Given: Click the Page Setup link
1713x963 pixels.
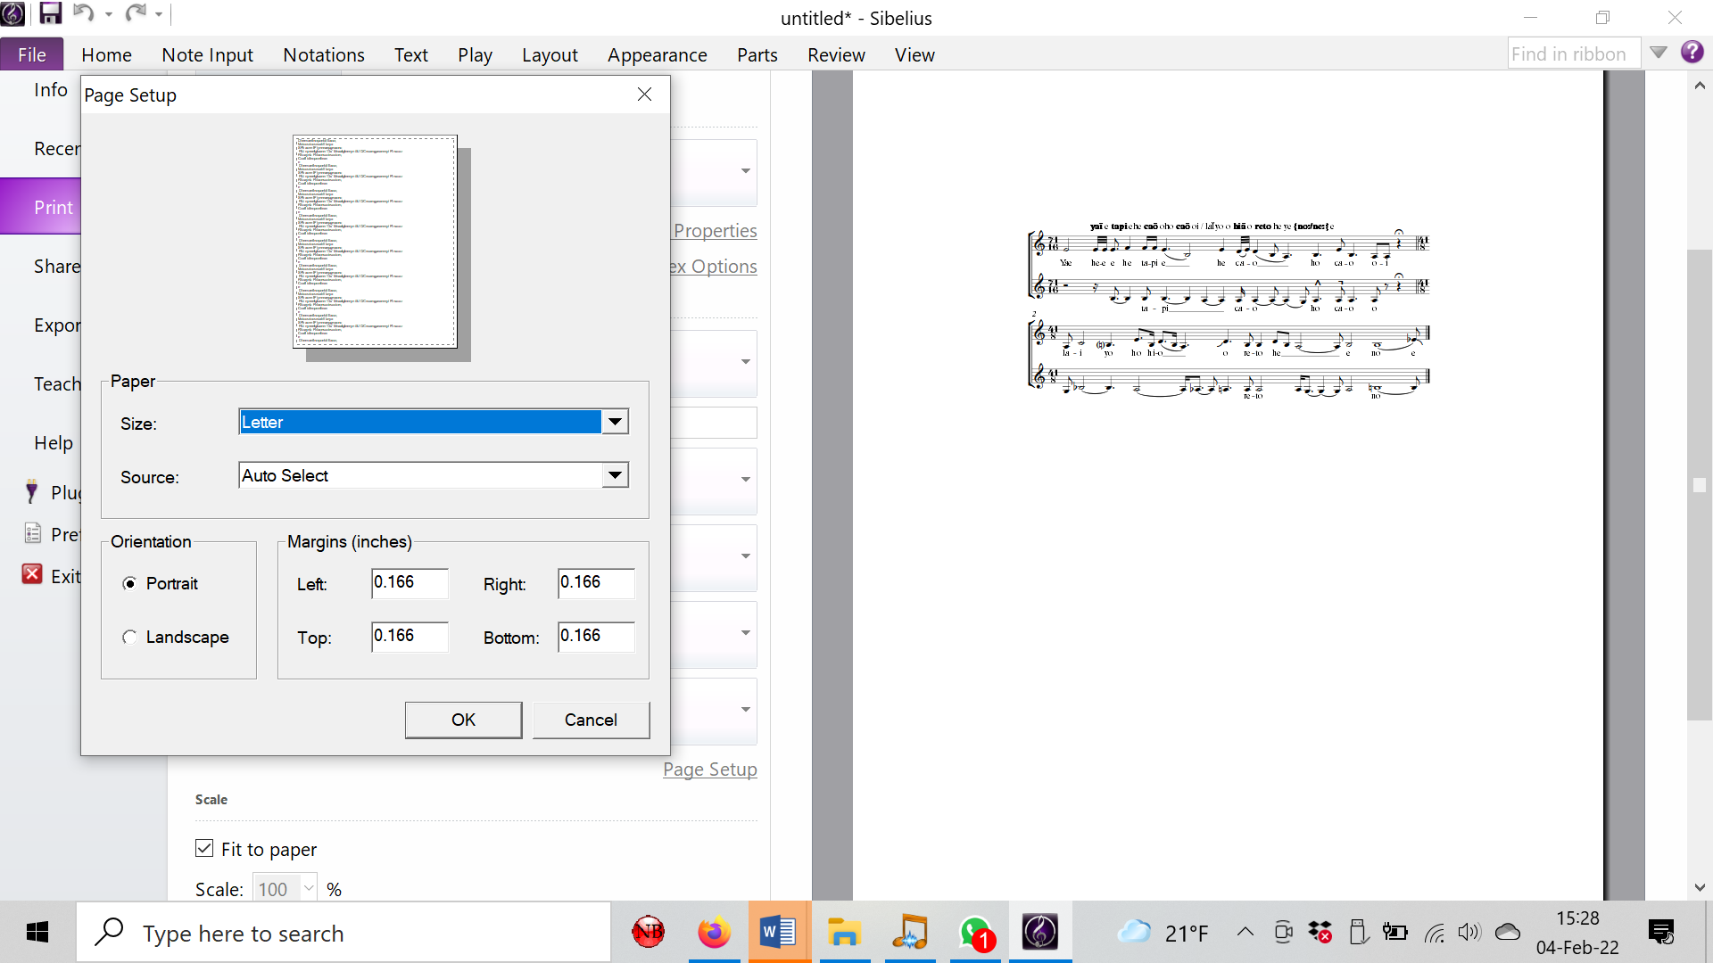Looking at the screenshot, I should click(710, 770).
